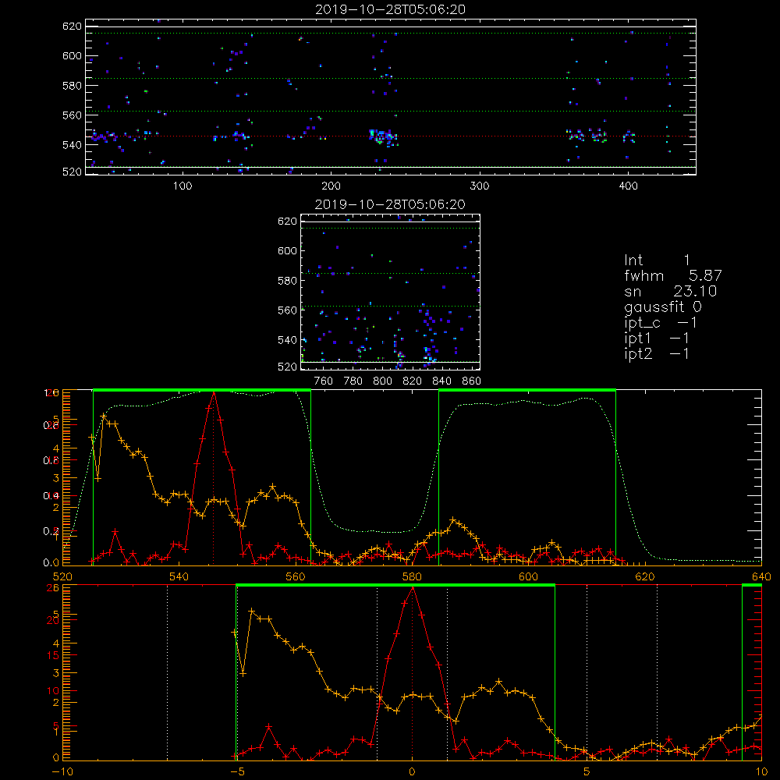Click the 'gaussfit 0' readout
Viewport: 780px width, 780px height.
click(x=663, y=307)
